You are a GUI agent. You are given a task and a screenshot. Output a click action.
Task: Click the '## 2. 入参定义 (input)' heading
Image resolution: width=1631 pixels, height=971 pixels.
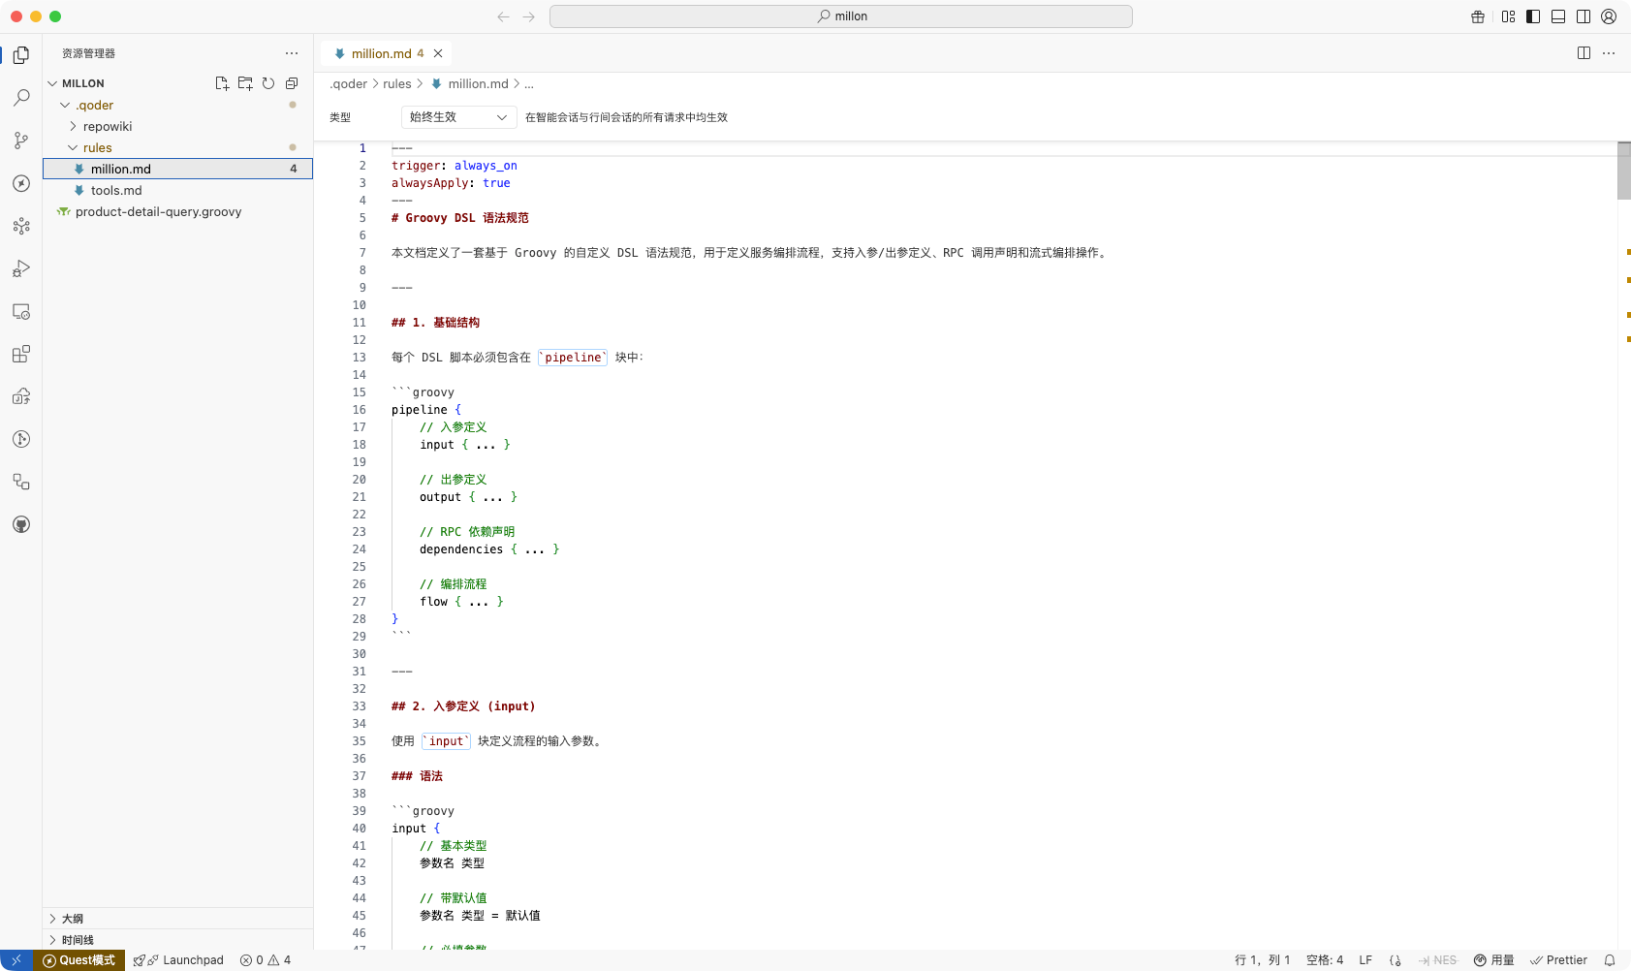pos(463,706)
